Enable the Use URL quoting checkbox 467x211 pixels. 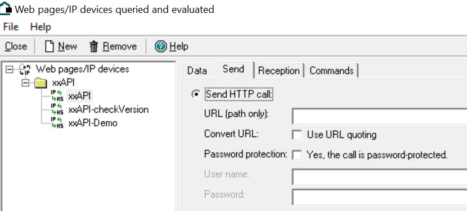click(297, 135)
